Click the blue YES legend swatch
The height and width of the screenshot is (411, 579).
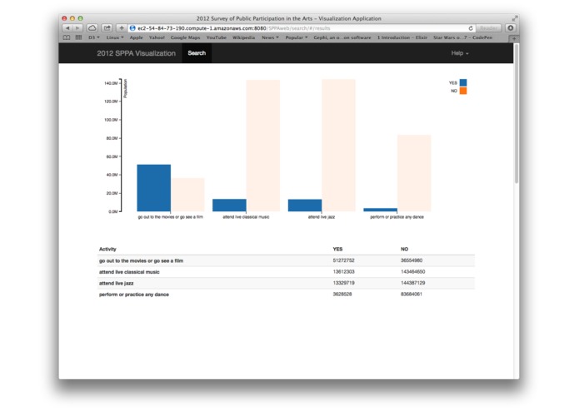click(x=463, y=82)
